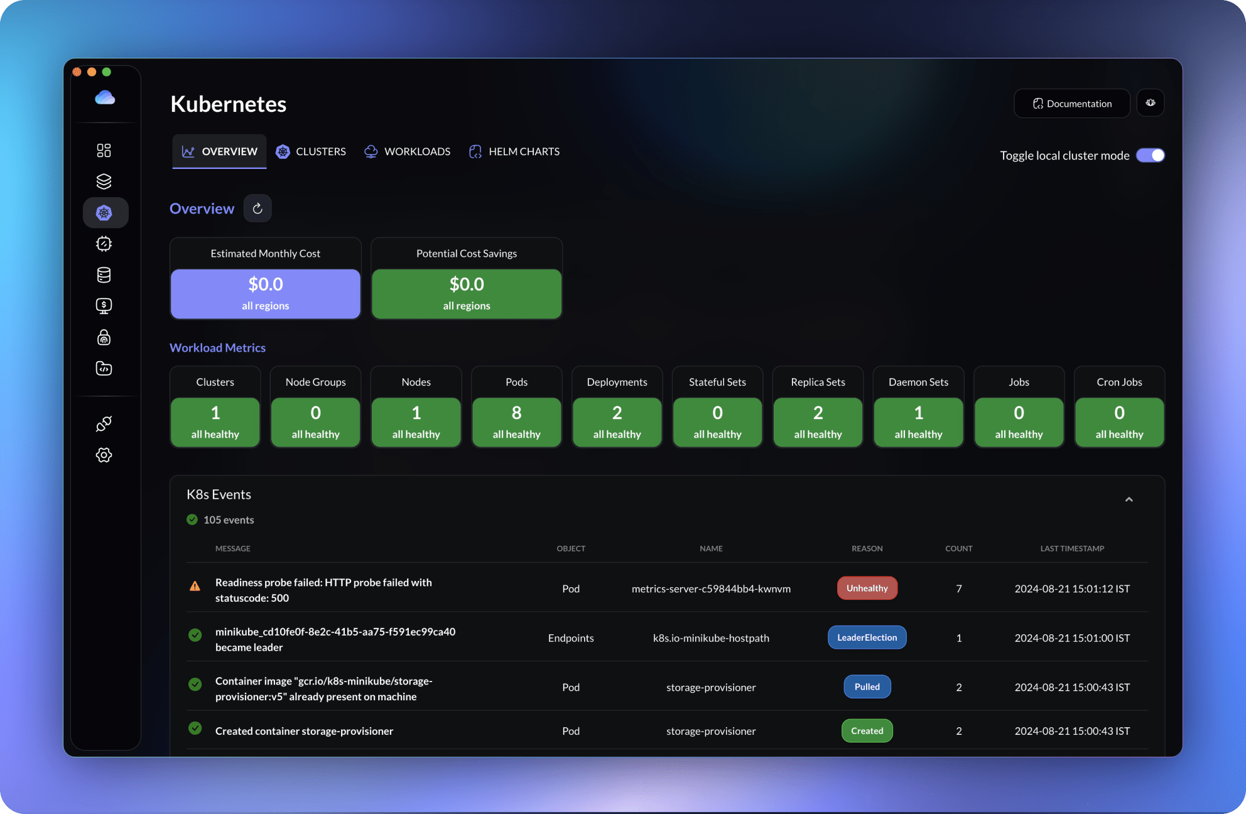Image resolution: width=1246 pixels, height=814 pixels.
Task: Click the icon button beside Documentation
Action: (x=1150, y=103)
